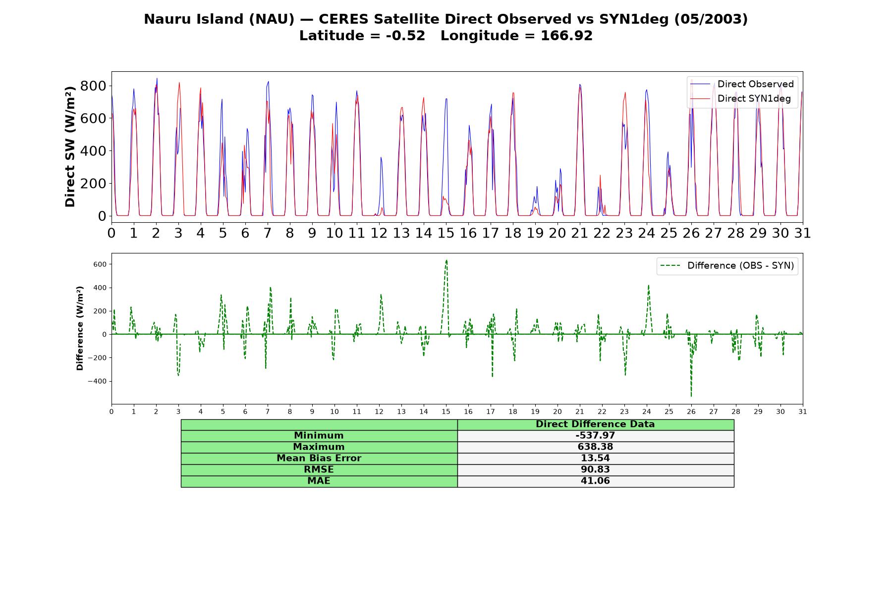Select the Minimum row label in table
Screen dimensions: 892x594
pos(319,436)
